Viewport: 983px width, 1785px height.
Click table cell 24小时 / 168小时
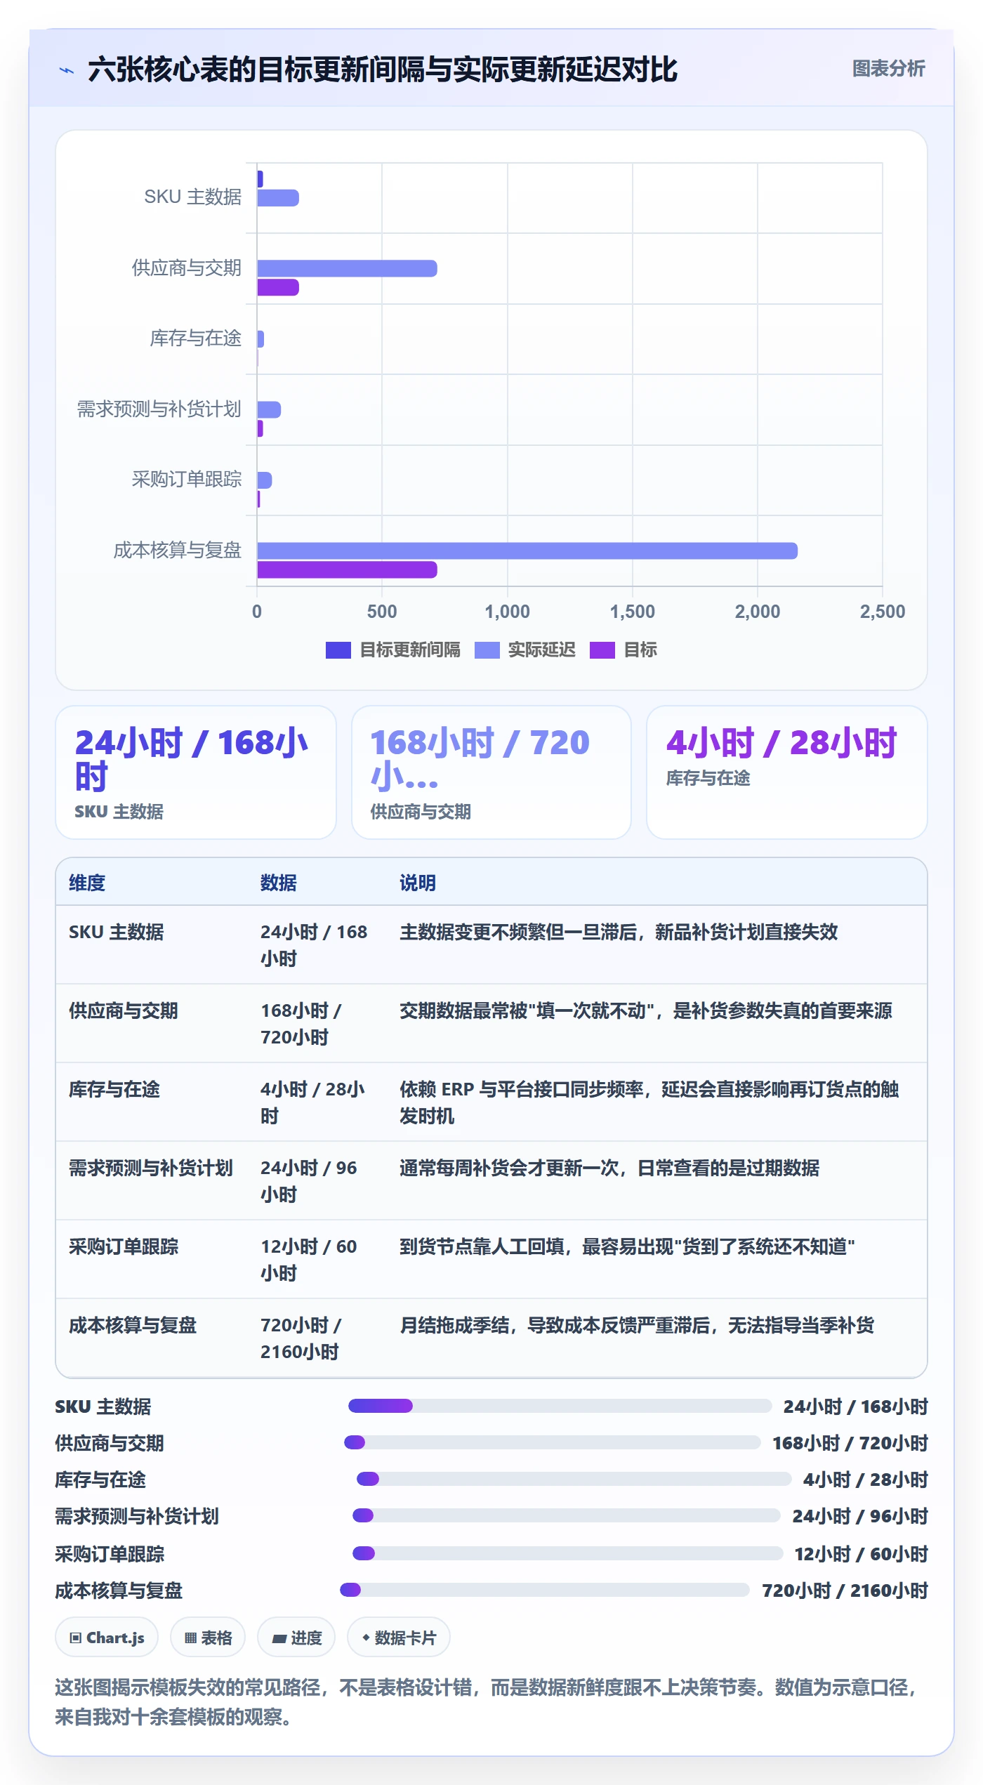tap(314, 945)
